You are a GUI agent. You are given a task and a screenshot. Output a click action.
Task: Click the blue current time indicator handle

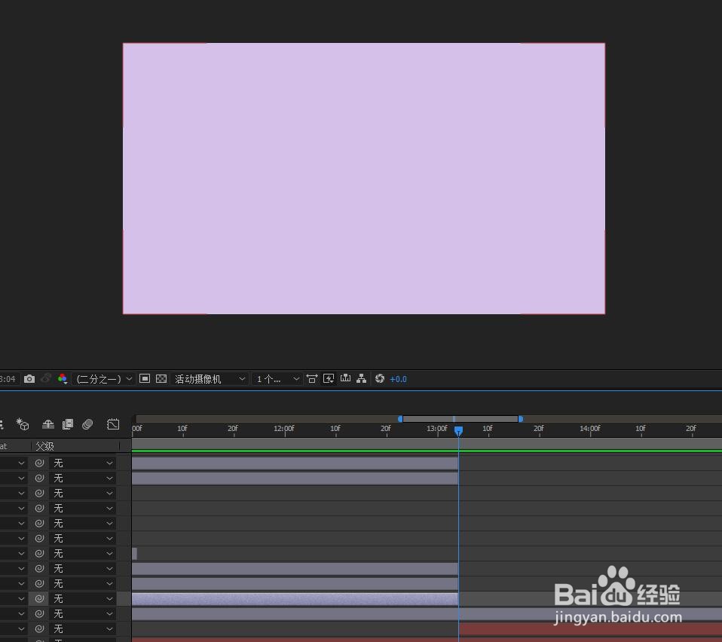[x=459, y=431]
